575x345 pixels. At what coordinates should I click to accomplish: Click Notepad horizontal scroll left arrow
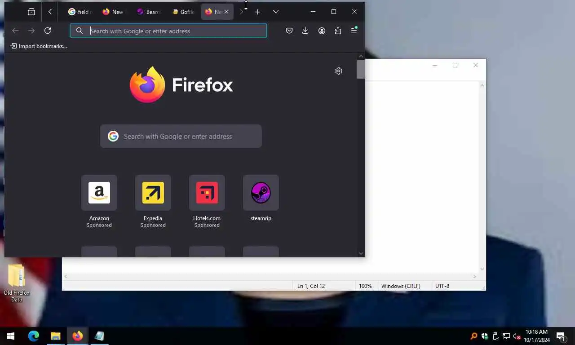click(x=66, y=277)
